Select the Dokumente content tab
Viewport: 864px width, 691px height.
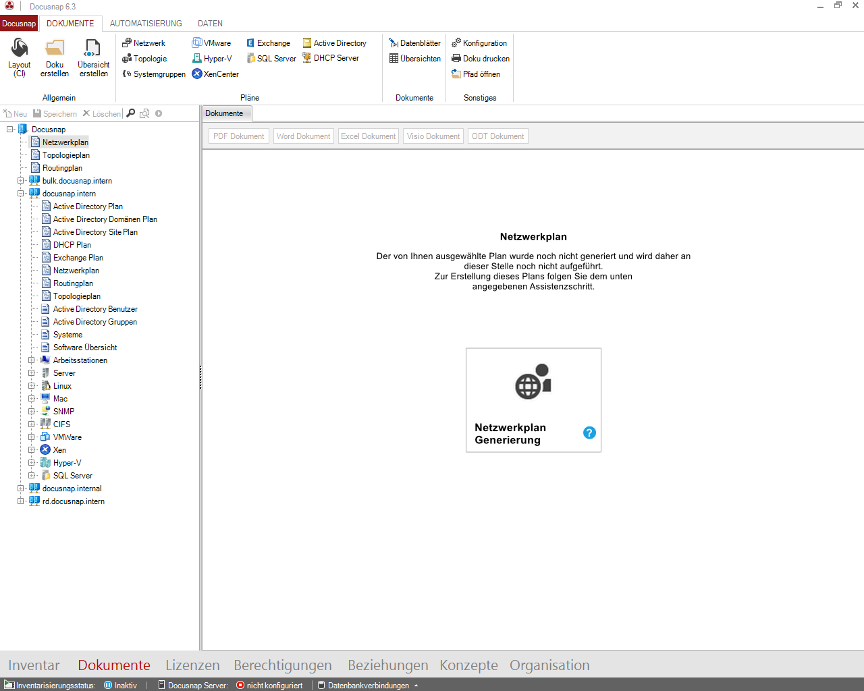click(x=227, y=113)
